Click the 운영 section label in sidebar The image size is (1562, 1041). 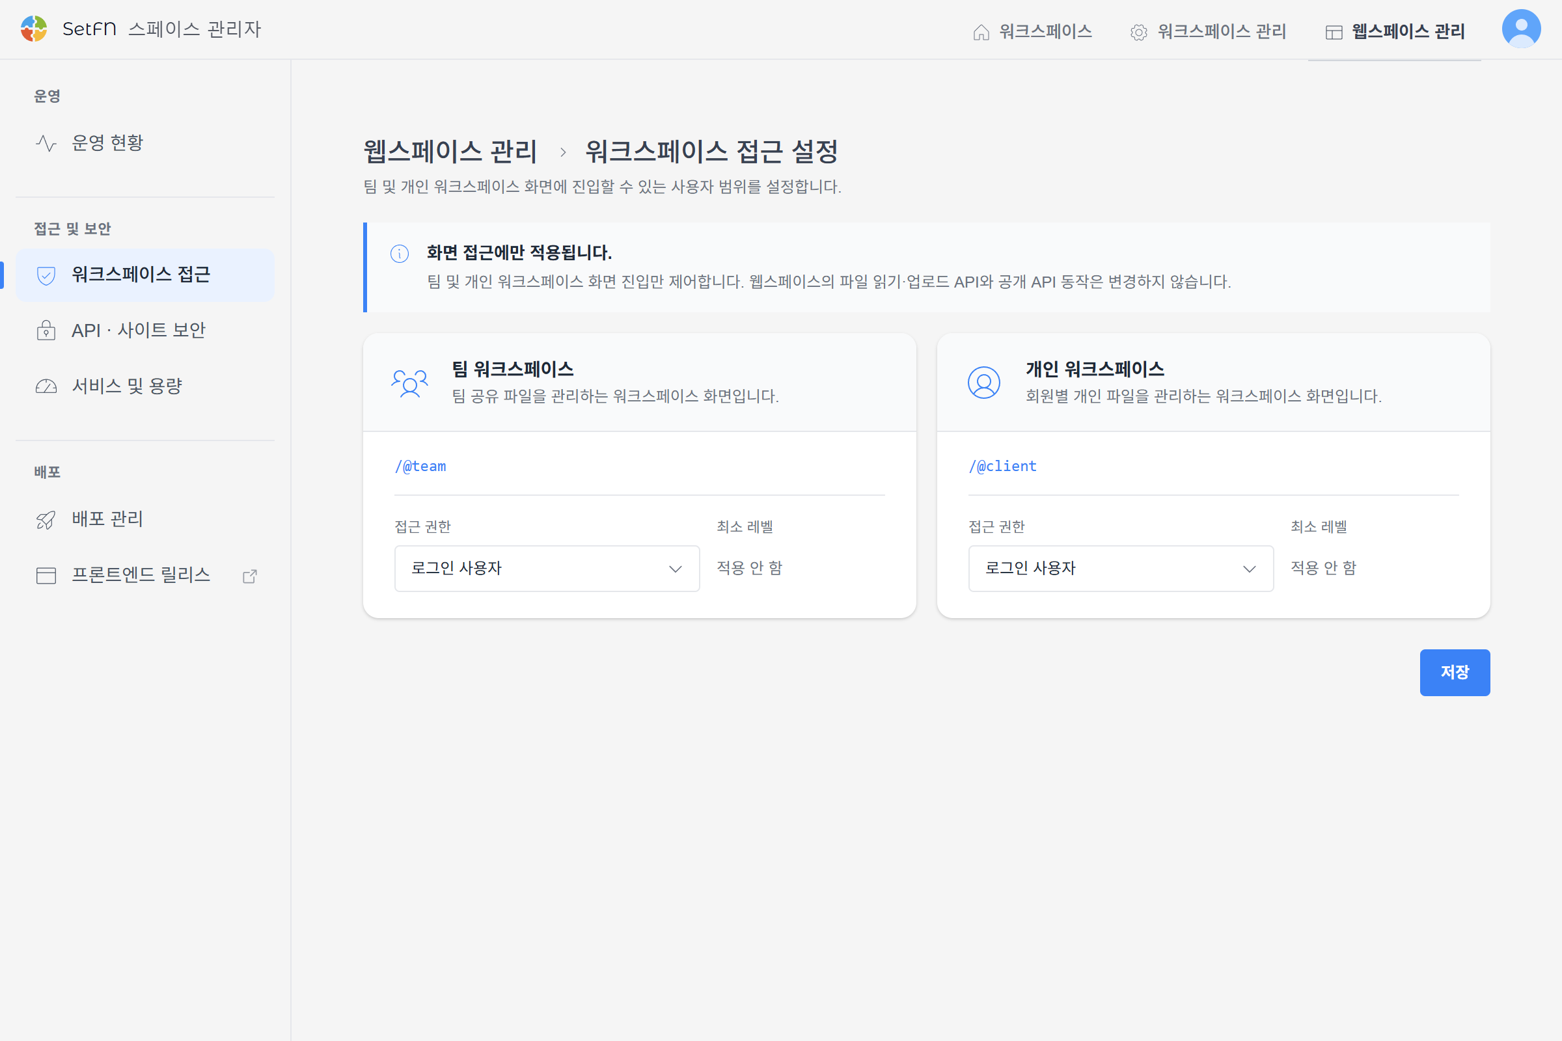tap(47, 96)
